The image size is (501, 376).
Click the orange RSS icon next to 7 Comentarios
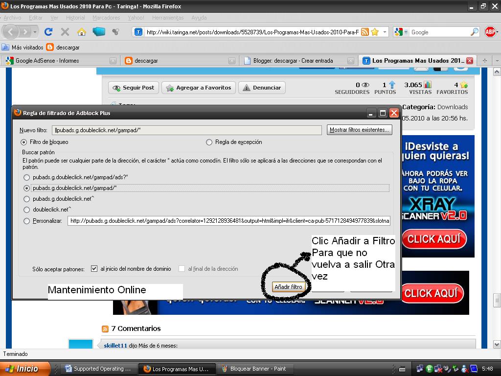(x=105, y=329)
